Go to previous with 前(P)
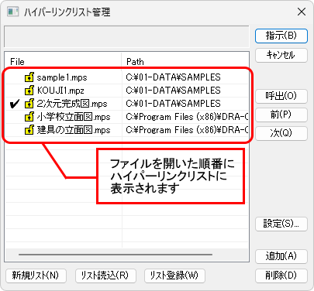314x291 pixels. point(281,115)
